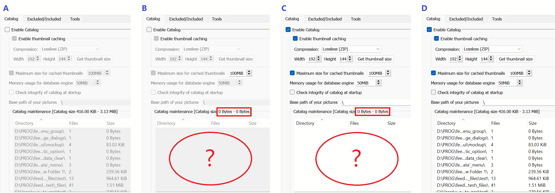This screenshot has height=193, width=555.
Task: Click Height spinner arrows in panel D
Action: [491, 59]
